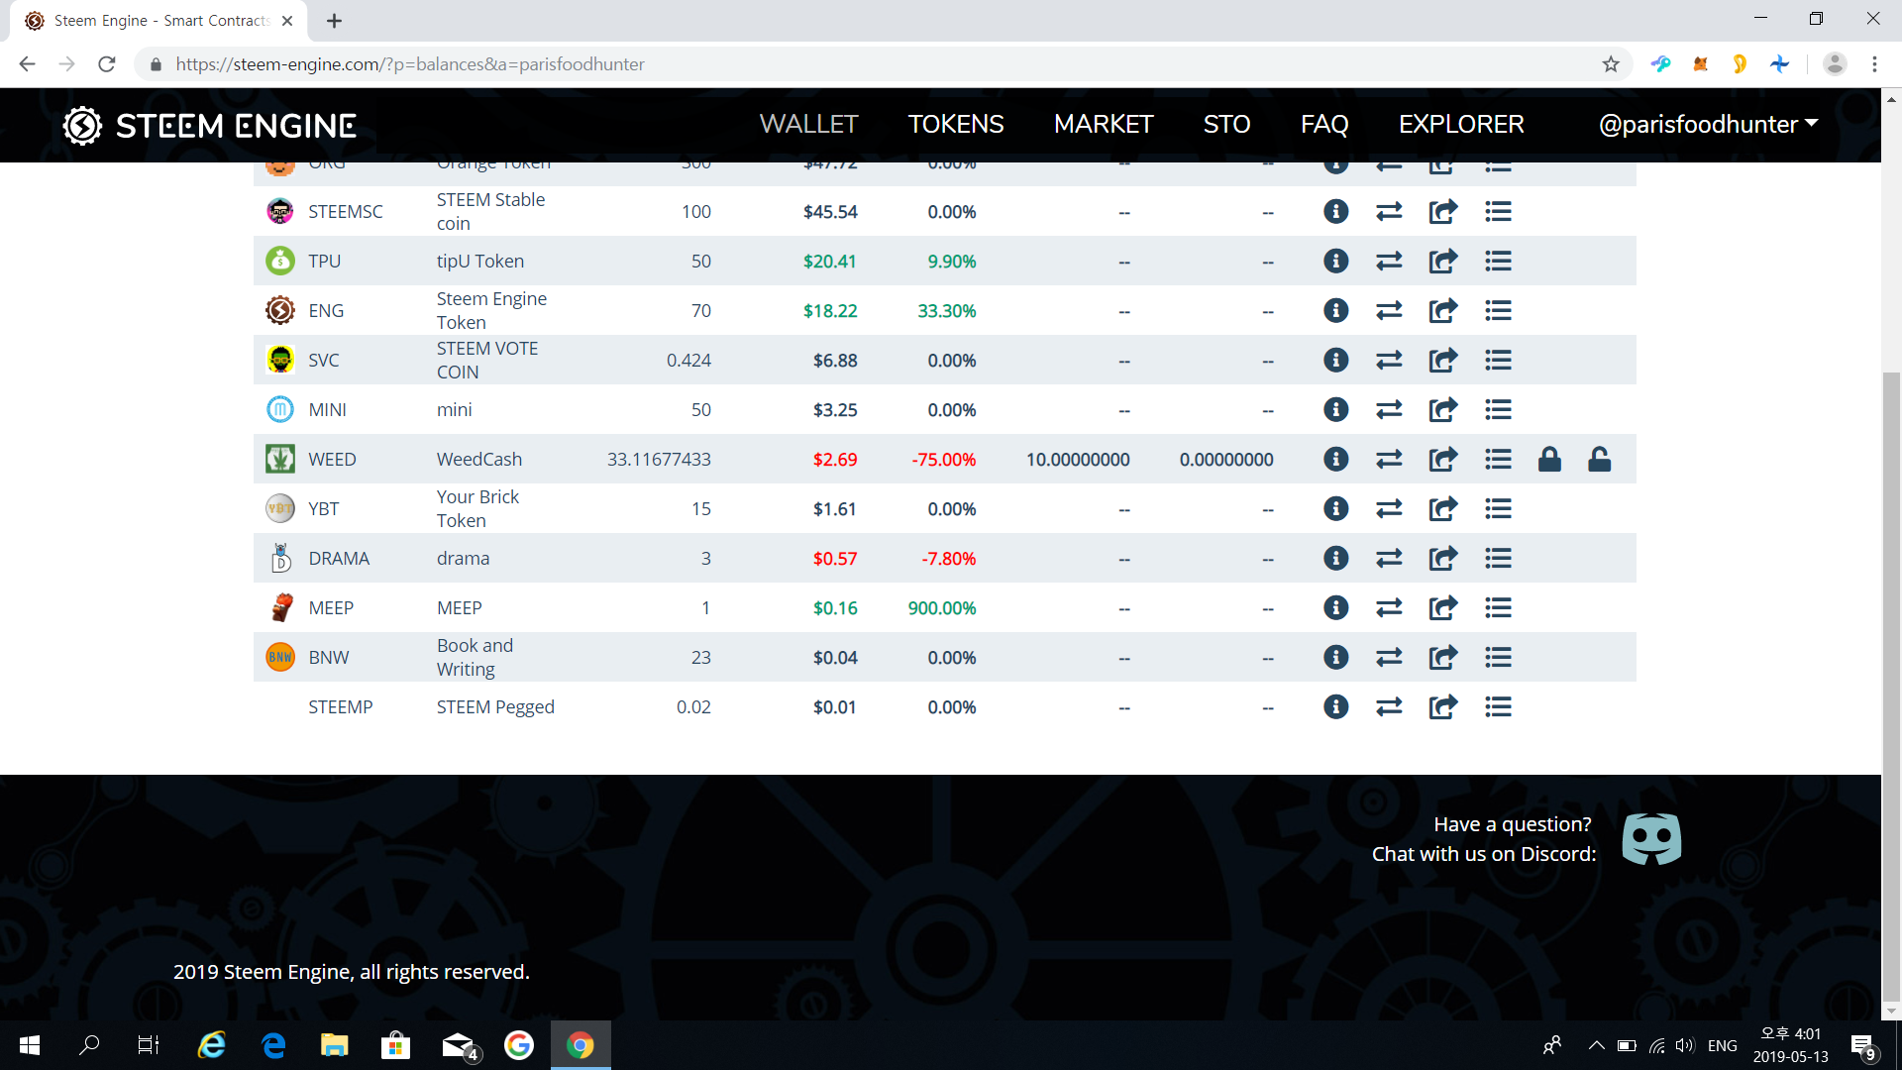1902x1070 pixels.
Task: Open history list icon for SVC
Action: [1498, 360]
